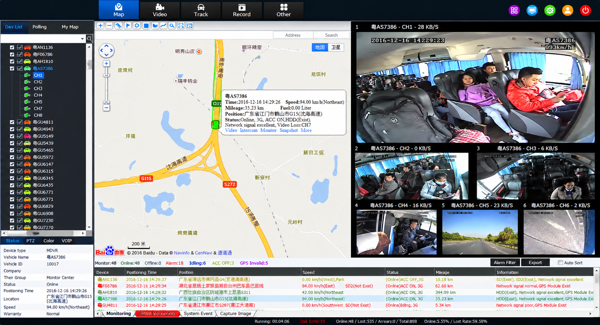Click the Export button
The height and width of the screenshot is (325, 600).
coord(535,263)
